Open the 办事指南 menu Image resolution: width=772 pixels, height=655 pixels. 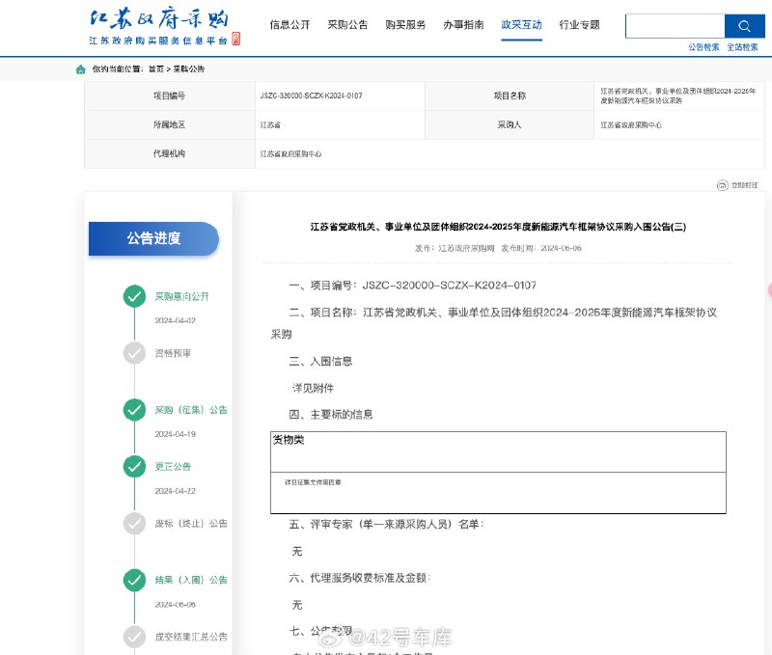463,25
